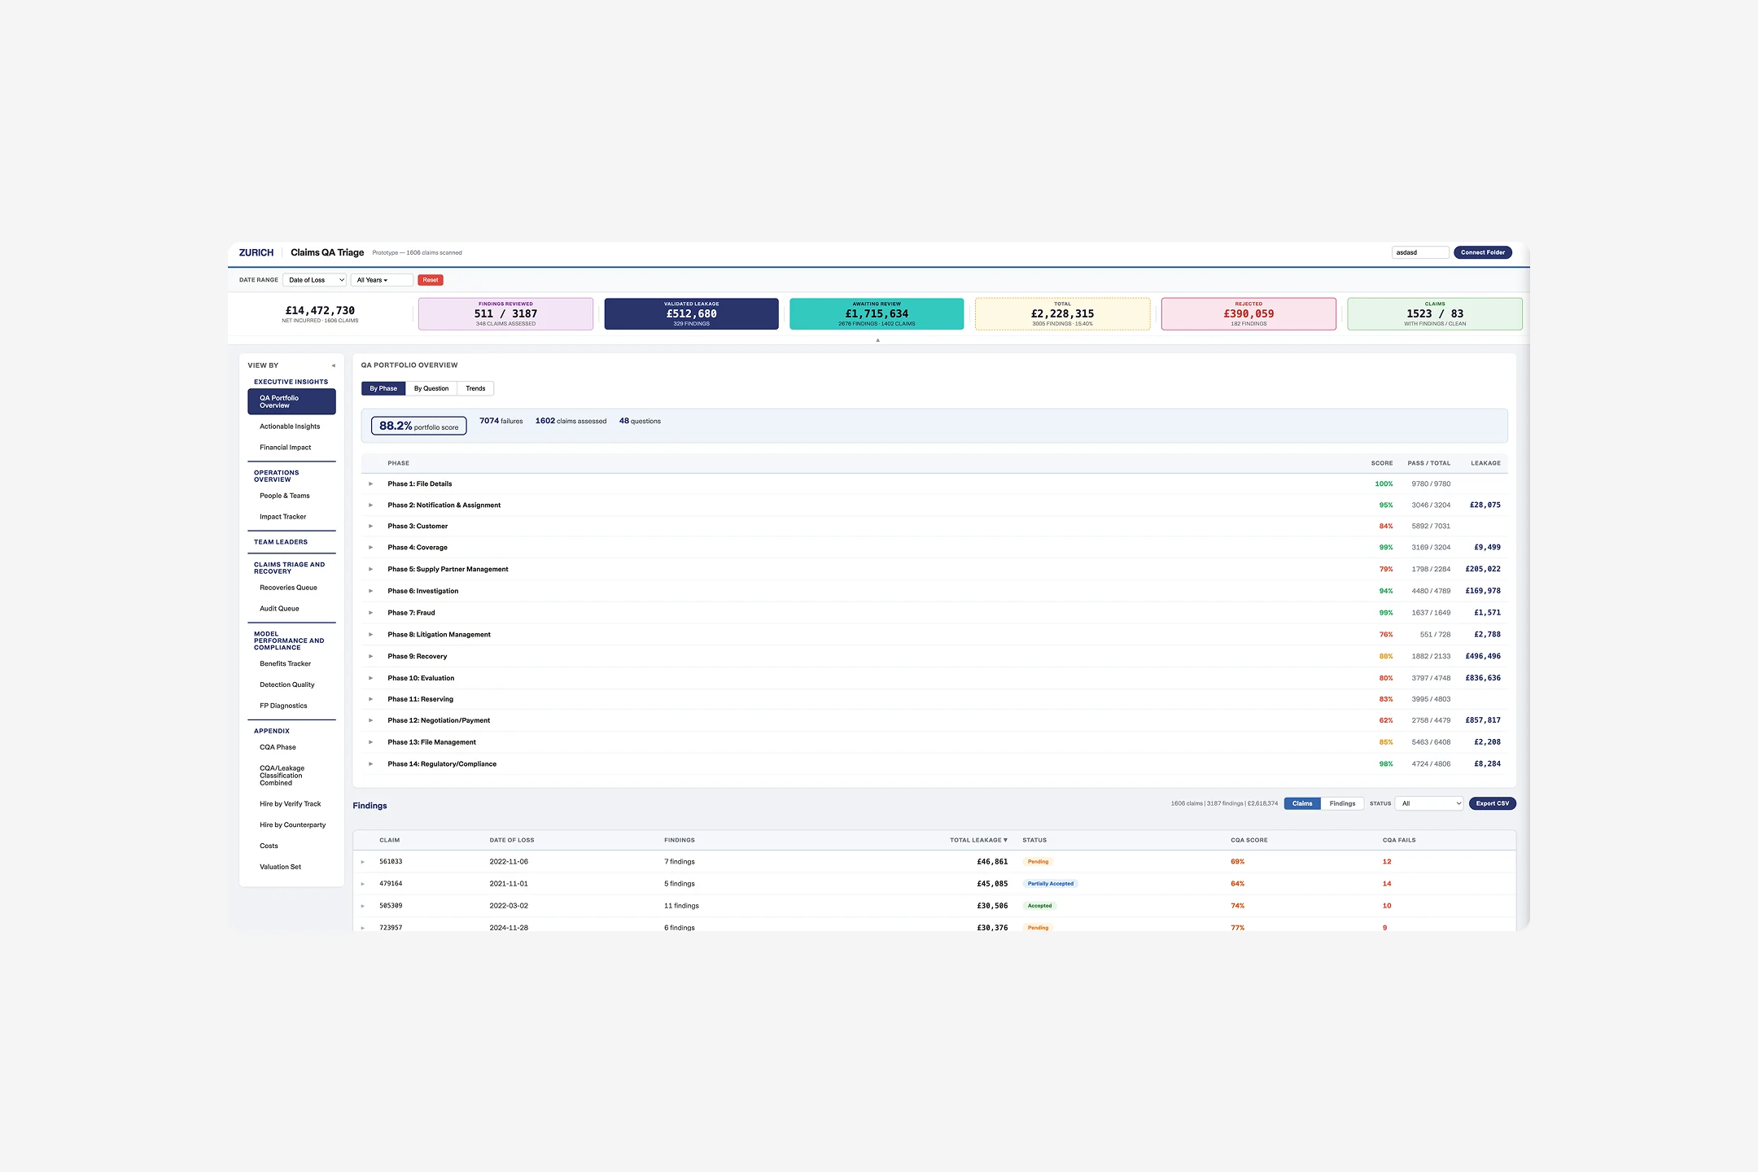1758x1172 pixels.
Task: Click the Connect Folder button
Action: (x=1483, y=252)
